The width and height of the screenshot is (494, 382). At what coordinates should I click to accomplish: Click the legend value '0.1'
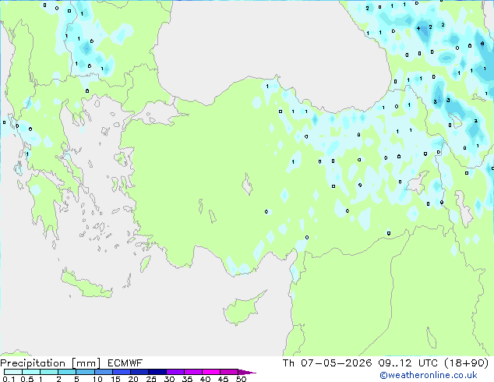tap(9, 379)
